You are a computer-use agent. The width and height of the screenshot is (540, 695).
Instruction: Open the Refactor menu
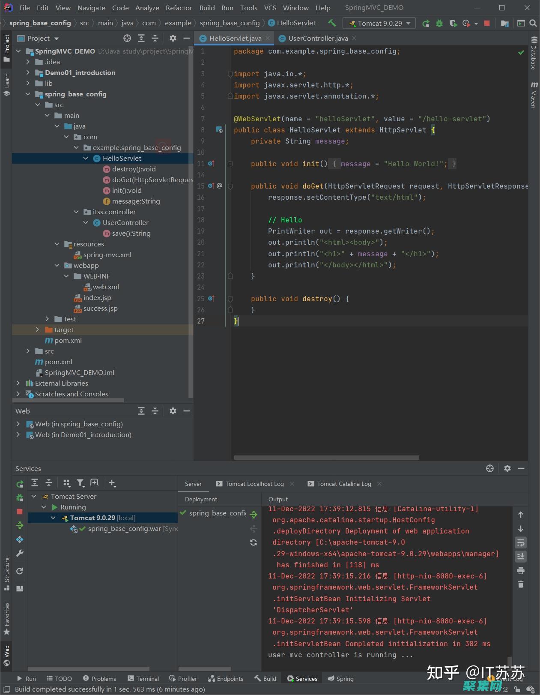pos(179,8)
